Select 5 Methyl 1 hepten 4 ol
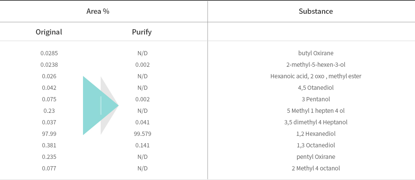This screenshot has width=415, height=180. pyautogui.click(x=316, y=111)
